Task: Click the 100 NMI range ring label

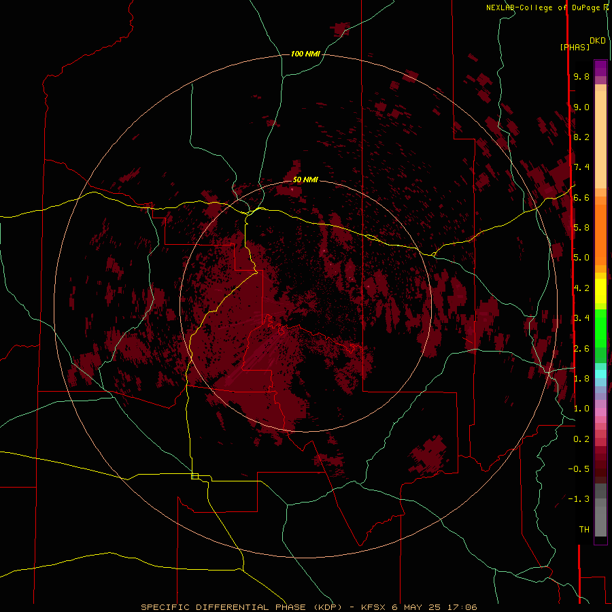Action: [305, 54]
